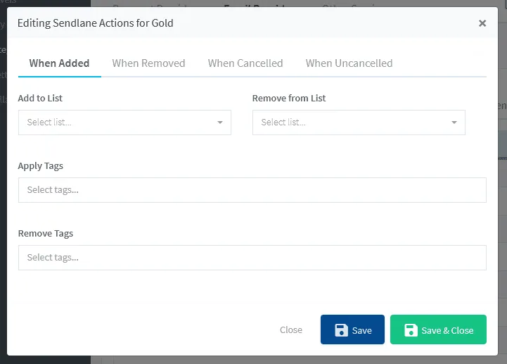Expand the Remove from List dropdown
Viewport: 507px width, 364px height.
[x=350, y=123]
